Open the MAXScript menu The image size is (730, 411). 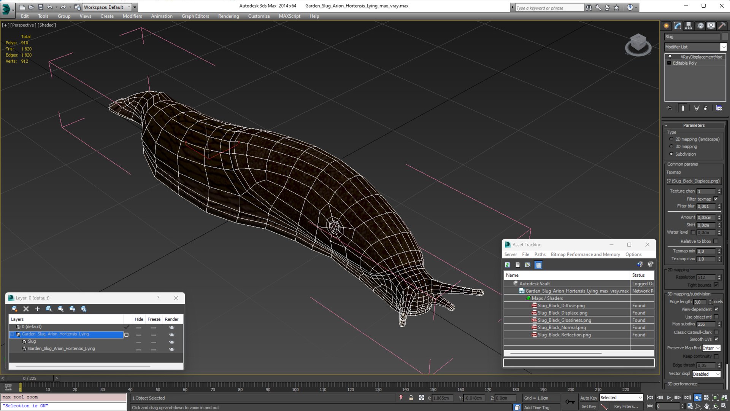tap(289, 16)
